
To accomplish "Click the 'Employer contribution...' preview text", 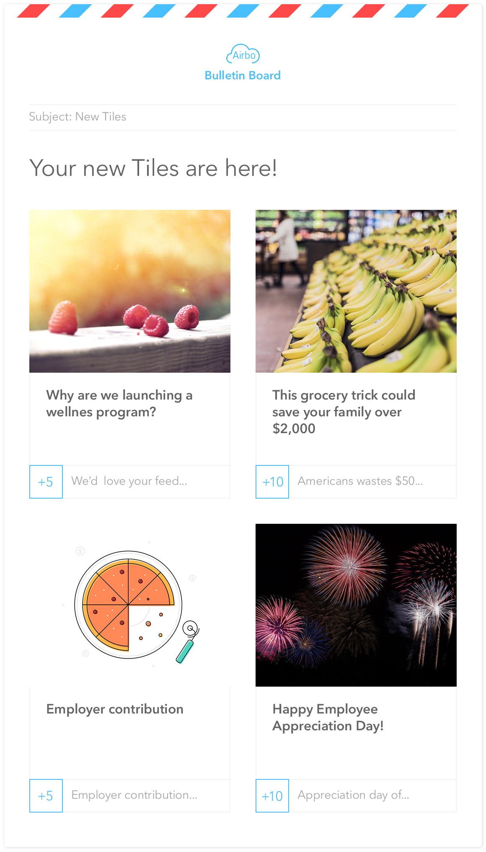I will [134, 795].
